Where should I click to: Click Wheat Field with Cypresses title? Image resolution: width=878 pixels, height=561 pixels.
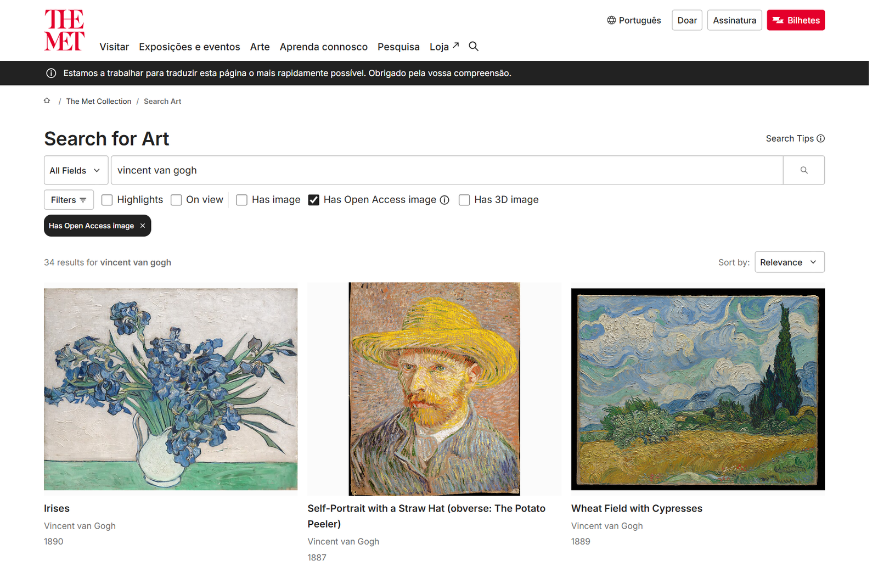[637, 508]
